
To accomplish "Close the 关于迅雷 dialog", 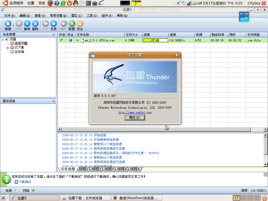I will [177, 55].
